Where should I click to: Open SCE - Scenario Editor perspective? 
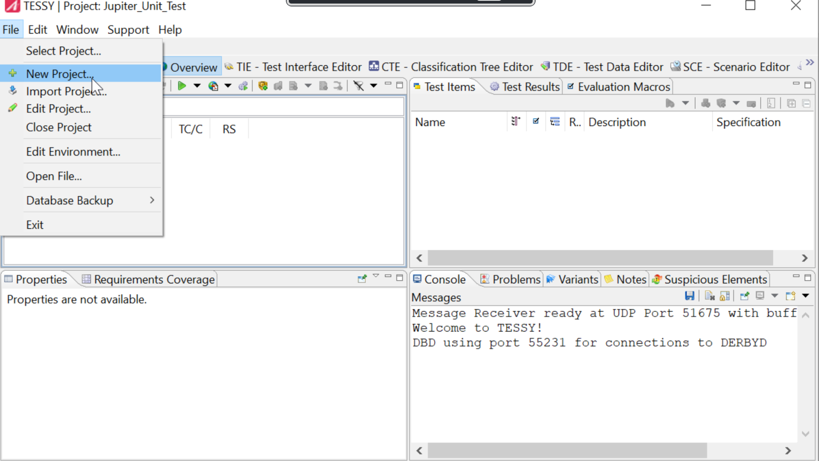pyautogui.click(x=730, y=67)
